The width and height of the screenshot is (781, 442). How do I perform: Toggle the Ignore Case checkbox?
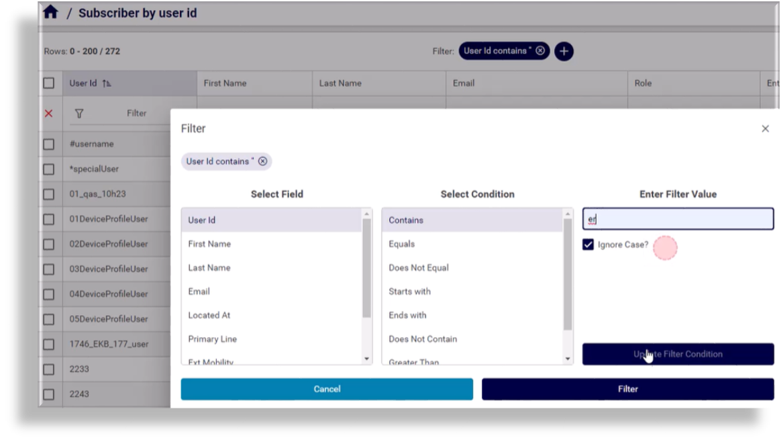[588, 245]
